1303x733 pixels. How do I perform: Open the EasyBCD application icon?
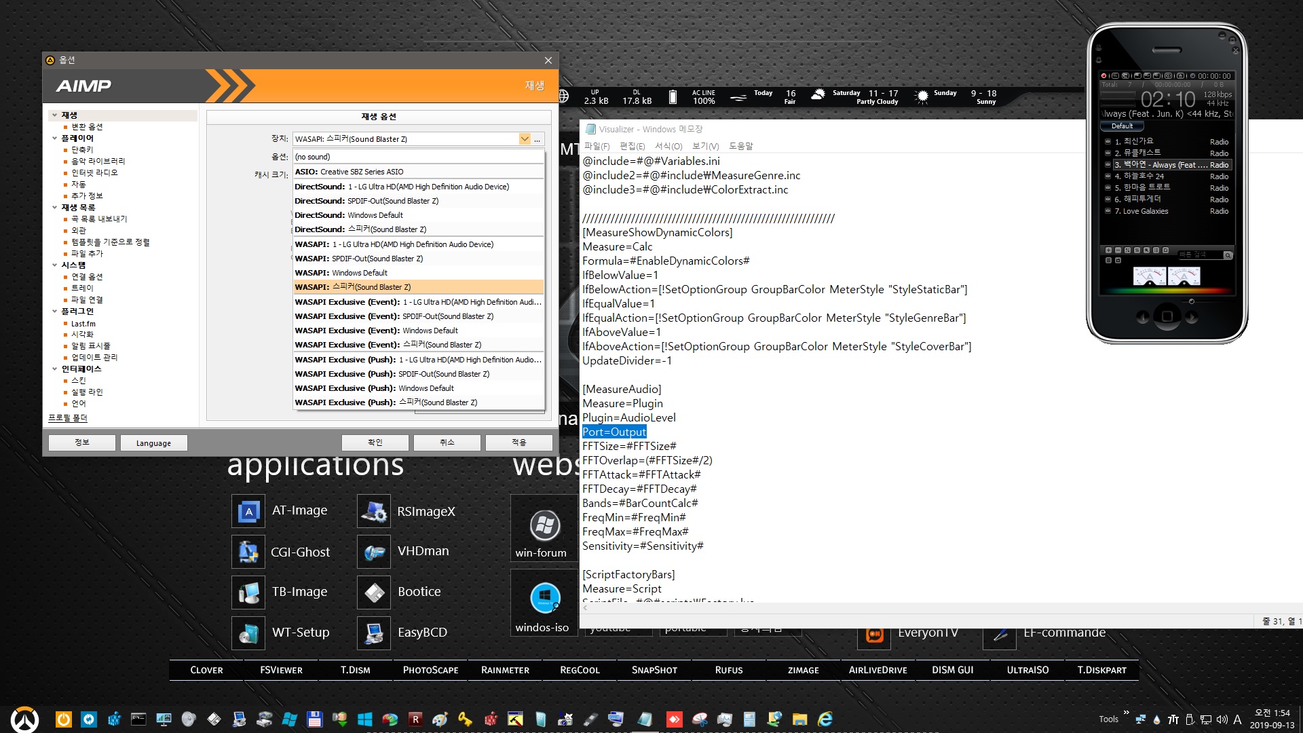tap(375, 631)
